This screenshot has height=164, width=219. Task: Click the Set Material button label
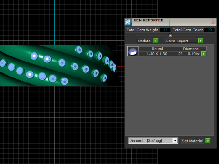193,141
